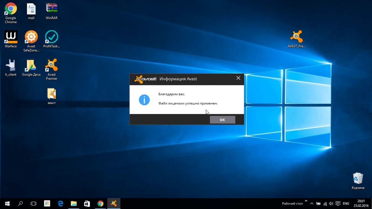Image resolution: width=372 pixels, height=209 pixels.
Task: Click the blue info icon in dialog
Action: tap(144, 100)
